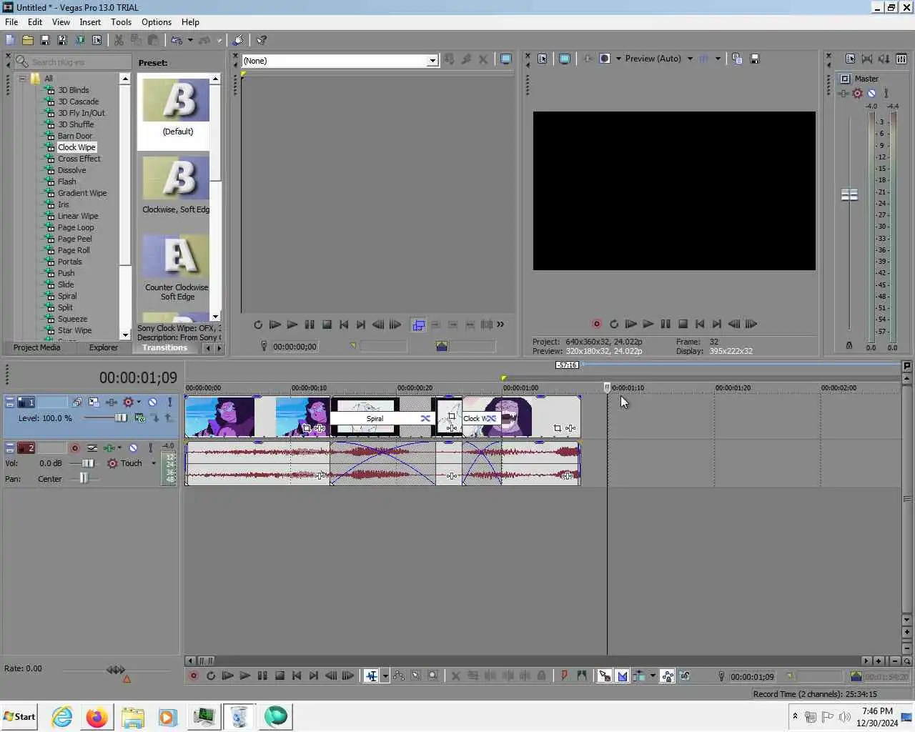Solo video track 1
This screenshot has height=732, width=915.
[169, 402]
